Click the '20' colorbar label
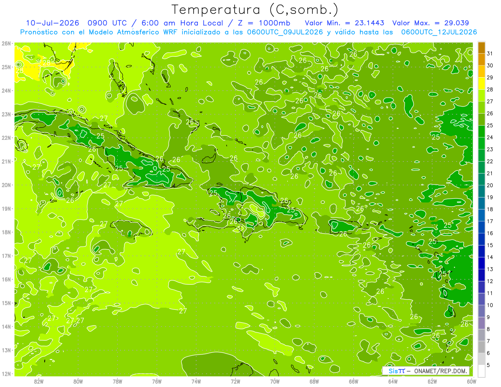The width and height of the screenshot is (501, 387). point(490,185)
